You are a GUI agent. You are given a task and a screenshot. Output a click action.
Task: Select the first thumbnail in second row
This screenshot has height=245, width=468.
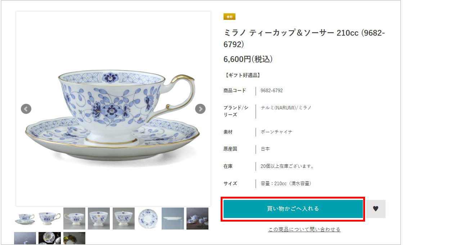[25, 239]
